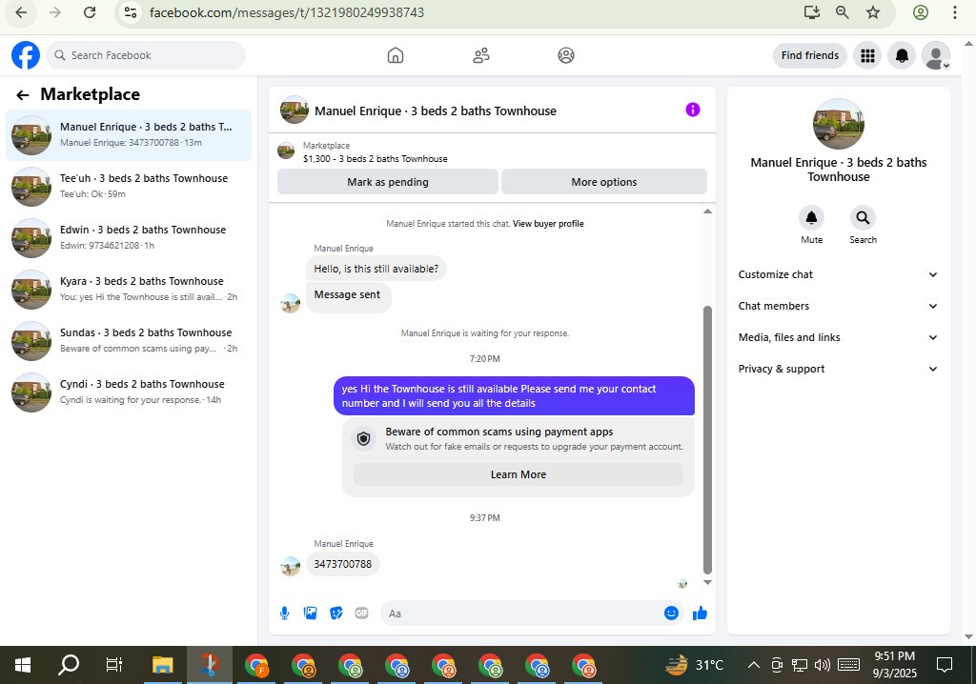Expand Customize chat section
Screen dimensions: 976x684
point(838,274)
